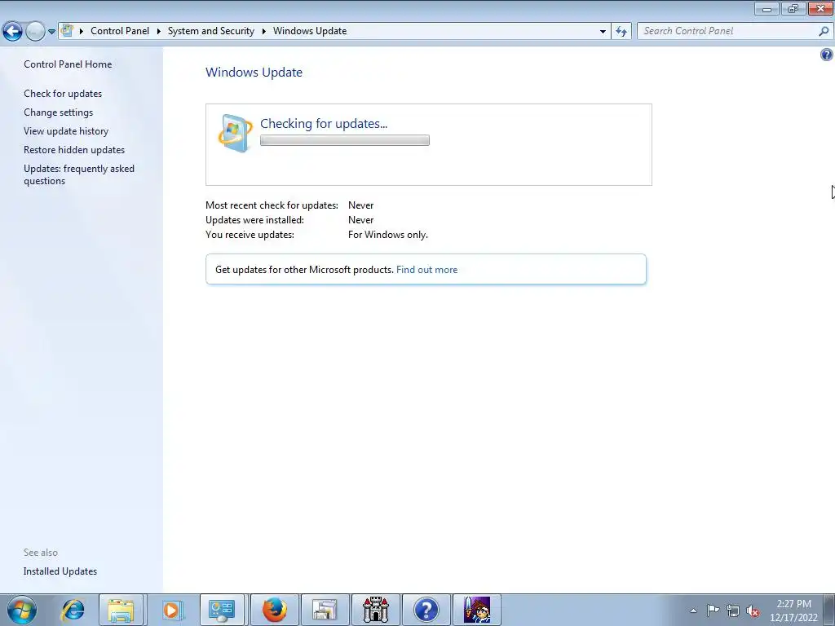This screenshot has width=835, height=626.
Task: Minimize the Windows Update window
Action: click(767, 9)
